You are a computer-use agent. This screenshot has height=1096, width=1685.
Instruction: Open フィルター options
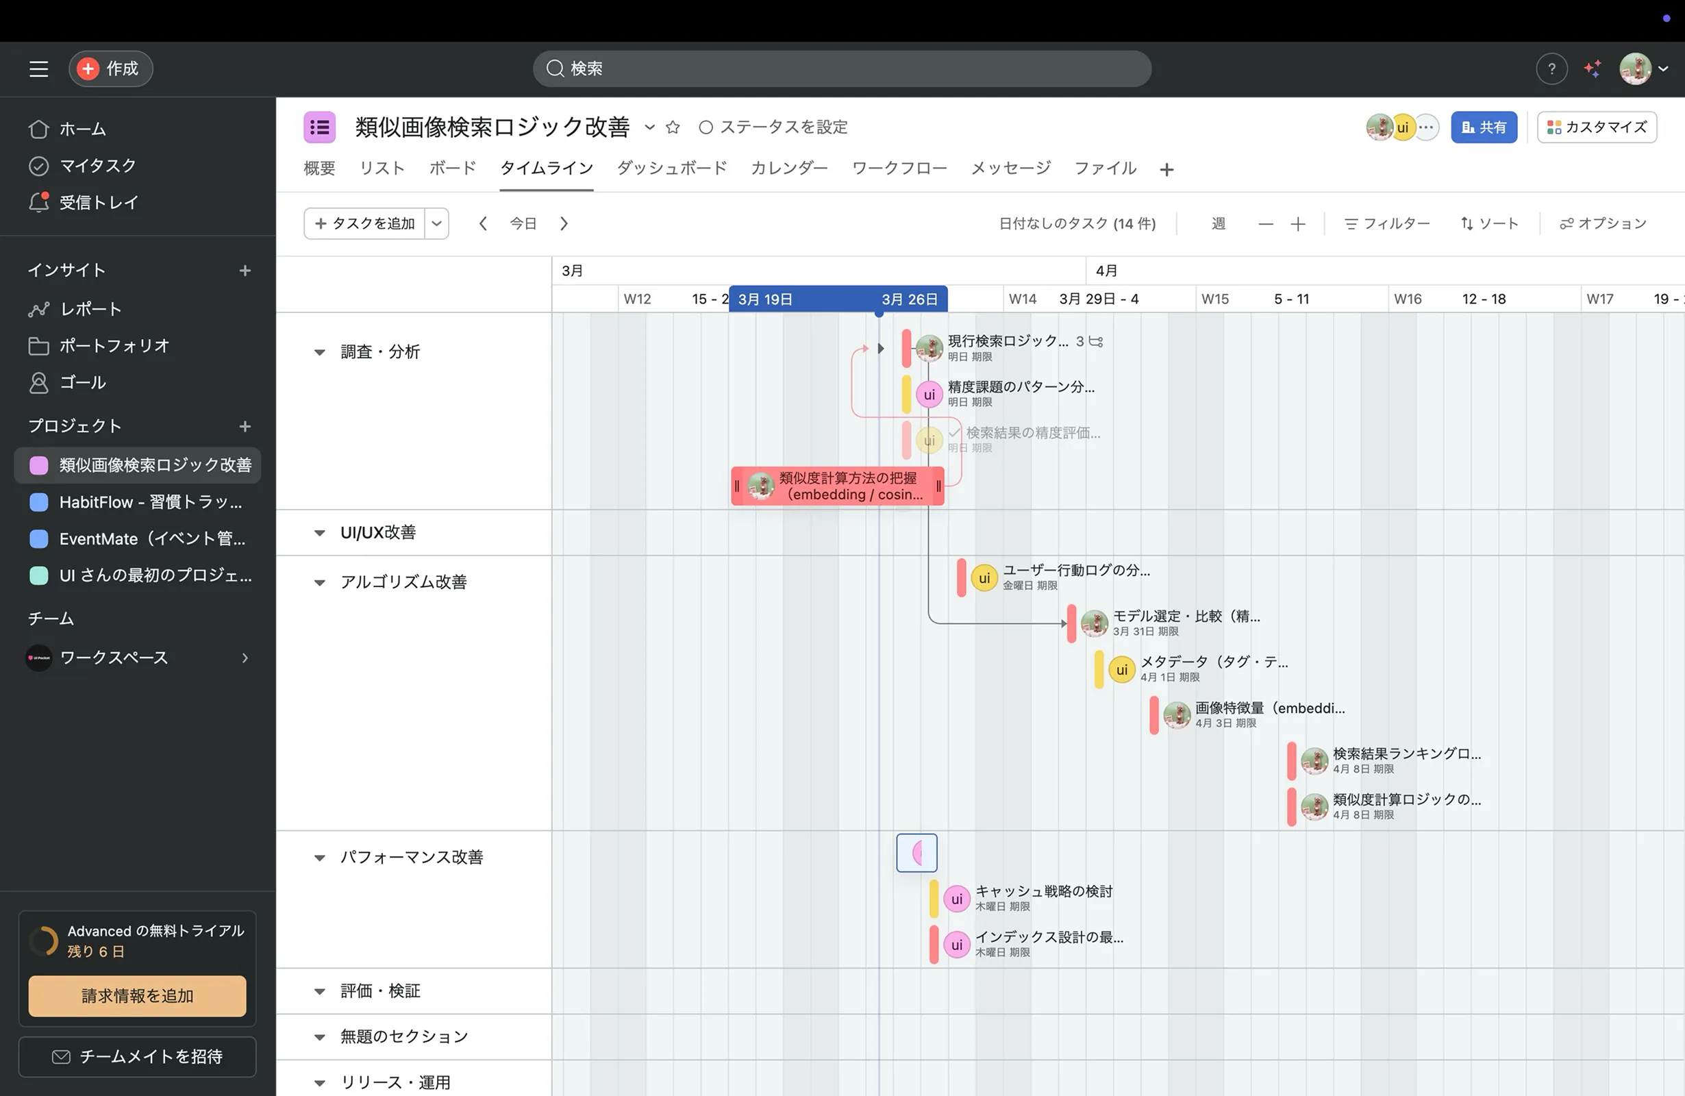[1387, 224]
